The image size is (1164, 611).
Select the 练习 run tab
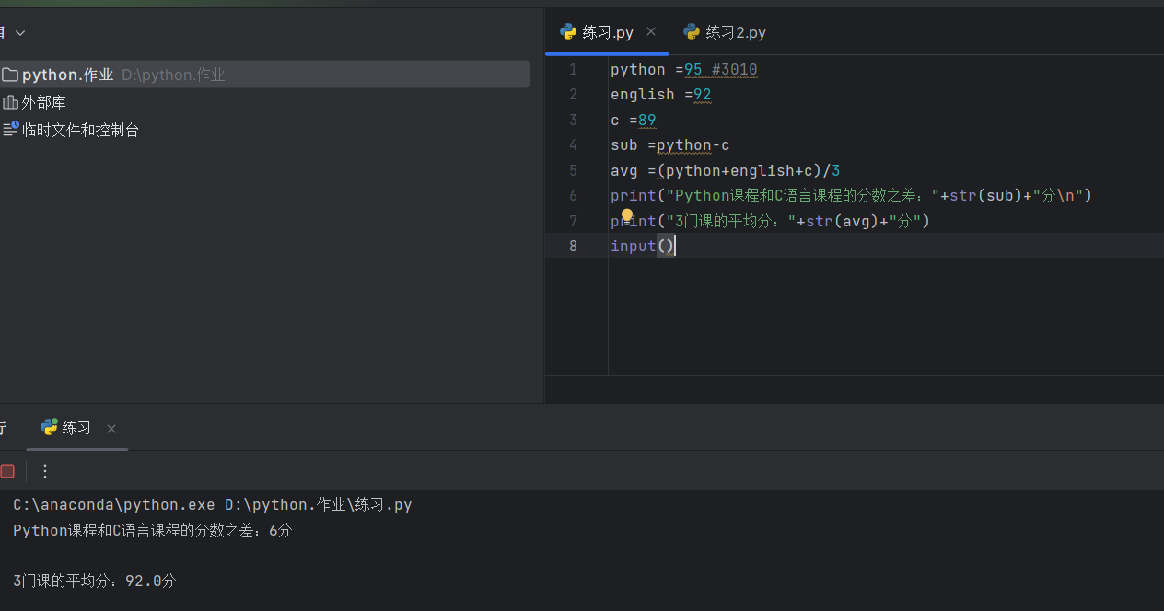coord(76,428)
